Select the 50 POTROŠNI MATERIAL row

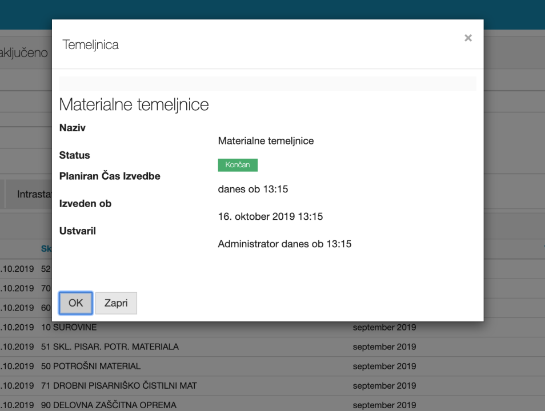[90, 366]
